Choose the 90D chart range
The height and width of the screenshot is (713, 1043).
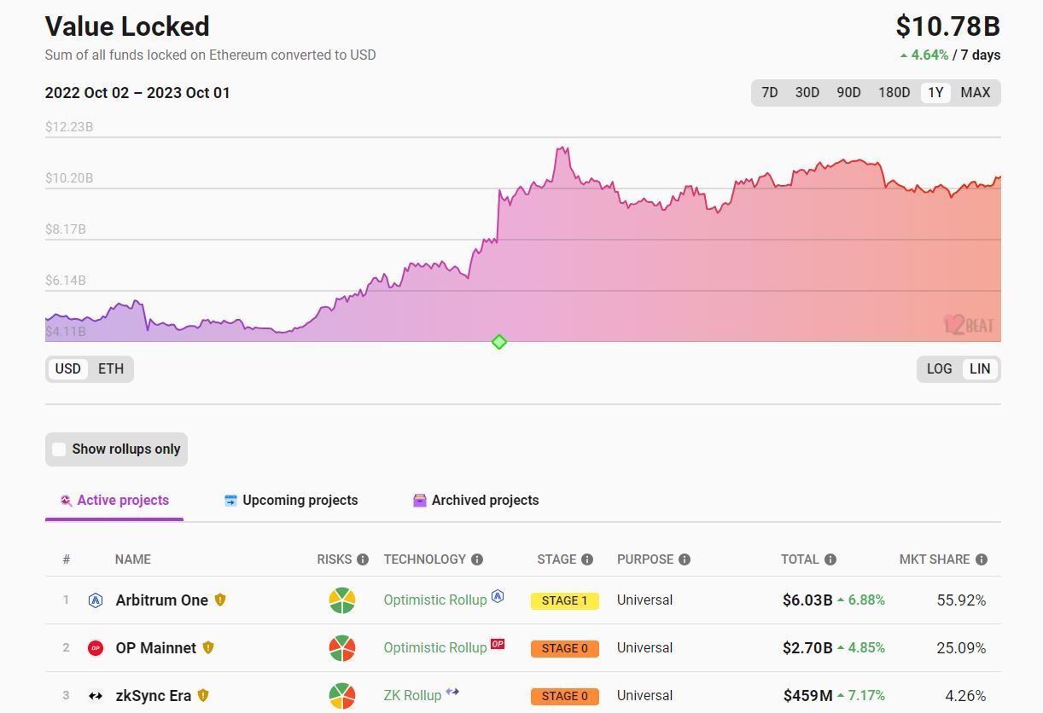pos(848,93)
